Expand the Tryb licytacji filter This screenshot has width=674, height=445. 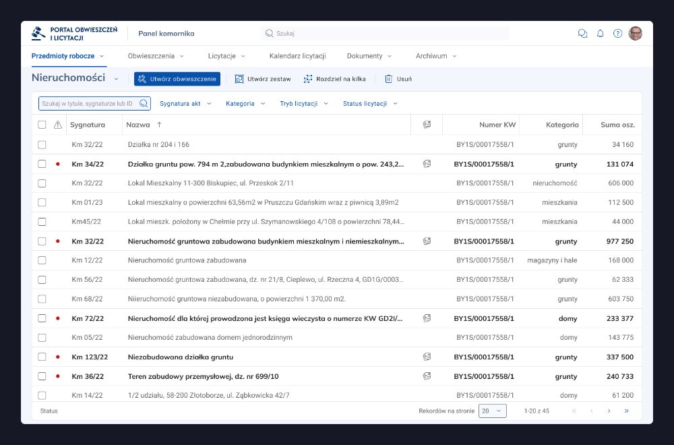point(304,104)
